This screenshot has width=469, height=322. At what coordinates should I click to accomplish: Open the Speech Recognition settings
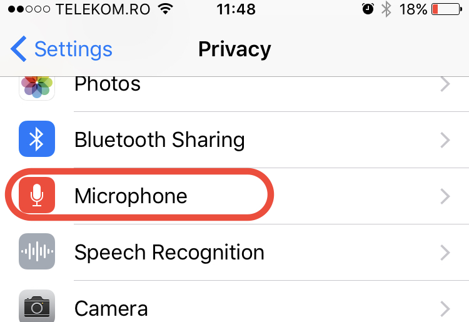pyautogui.click(x=169, y=253)
